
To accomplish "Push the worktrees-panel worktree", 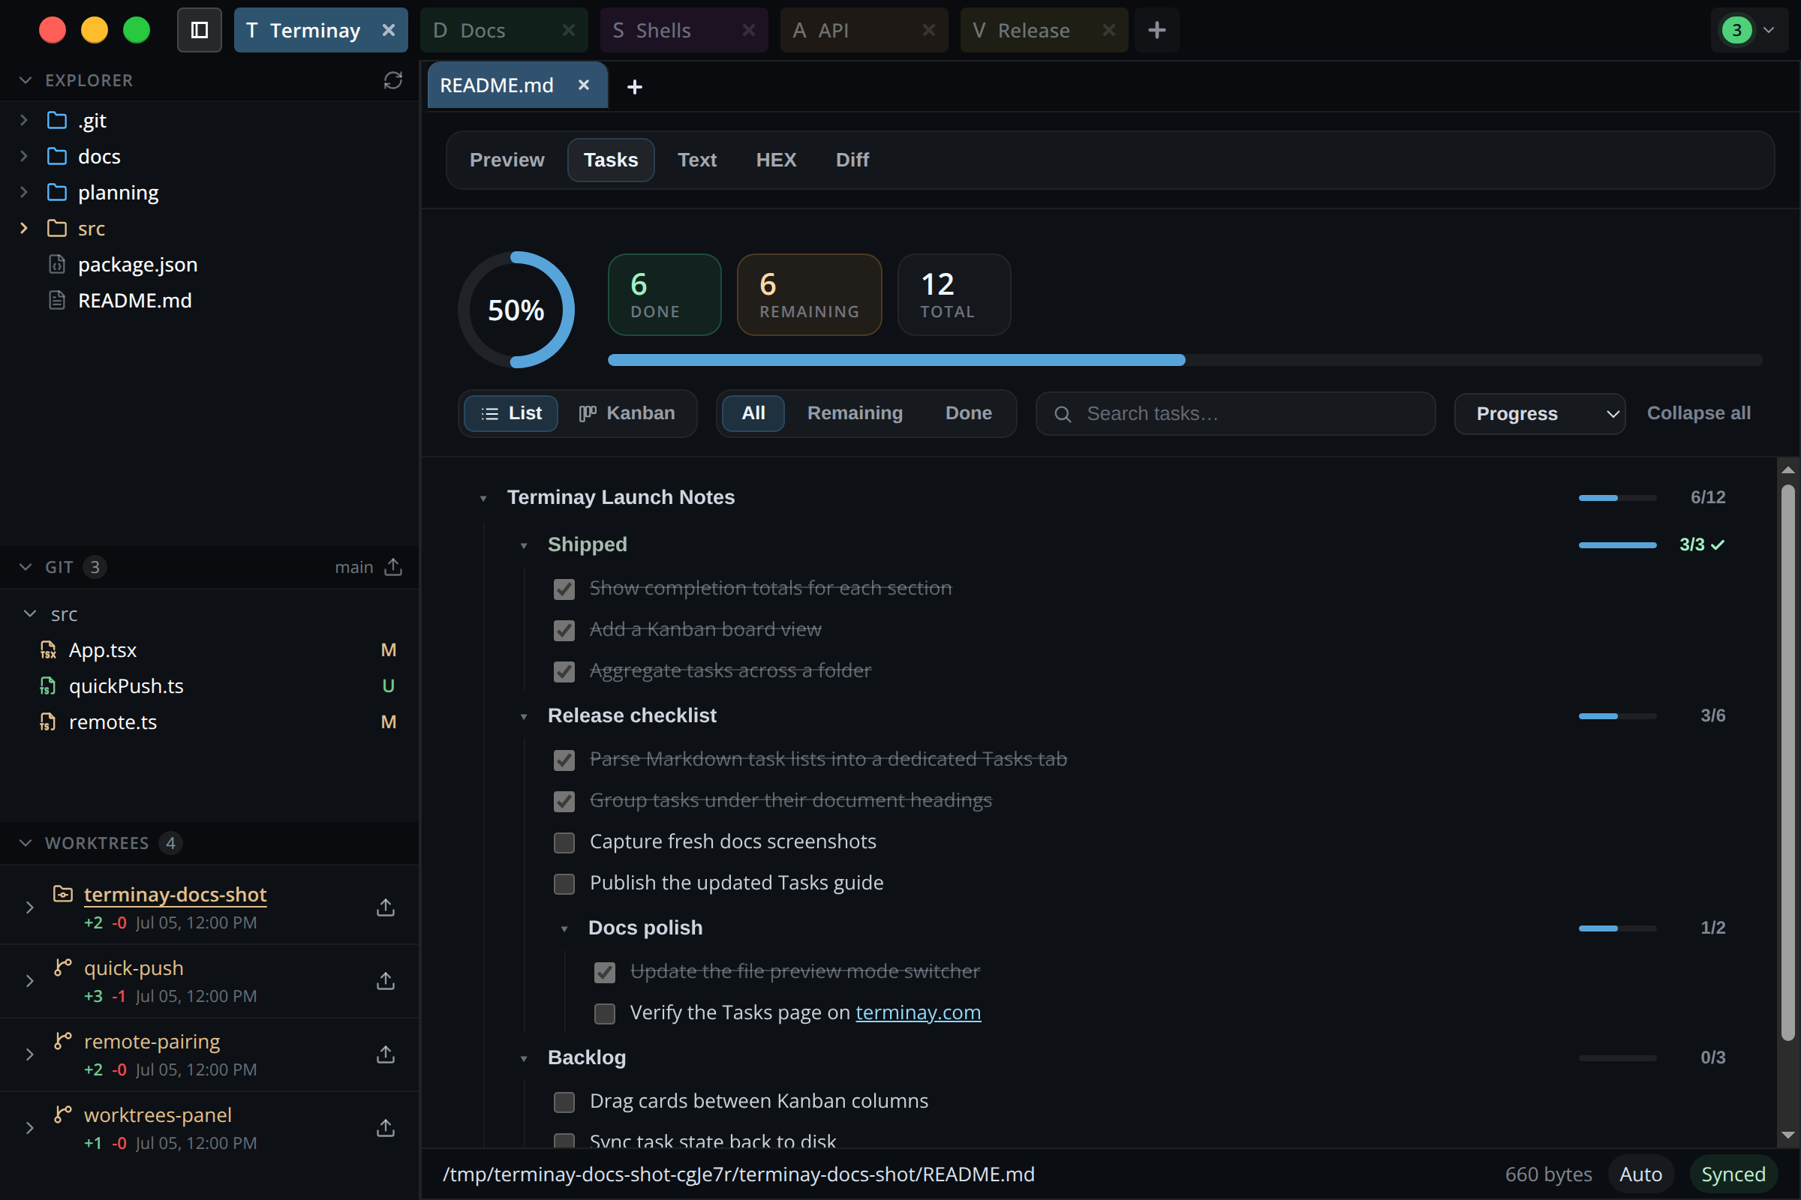I will [386, 1127].
